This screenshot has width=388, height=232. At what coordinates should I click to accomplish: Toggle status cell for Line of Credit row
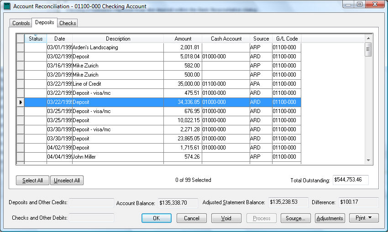click(x=36, y=84)
